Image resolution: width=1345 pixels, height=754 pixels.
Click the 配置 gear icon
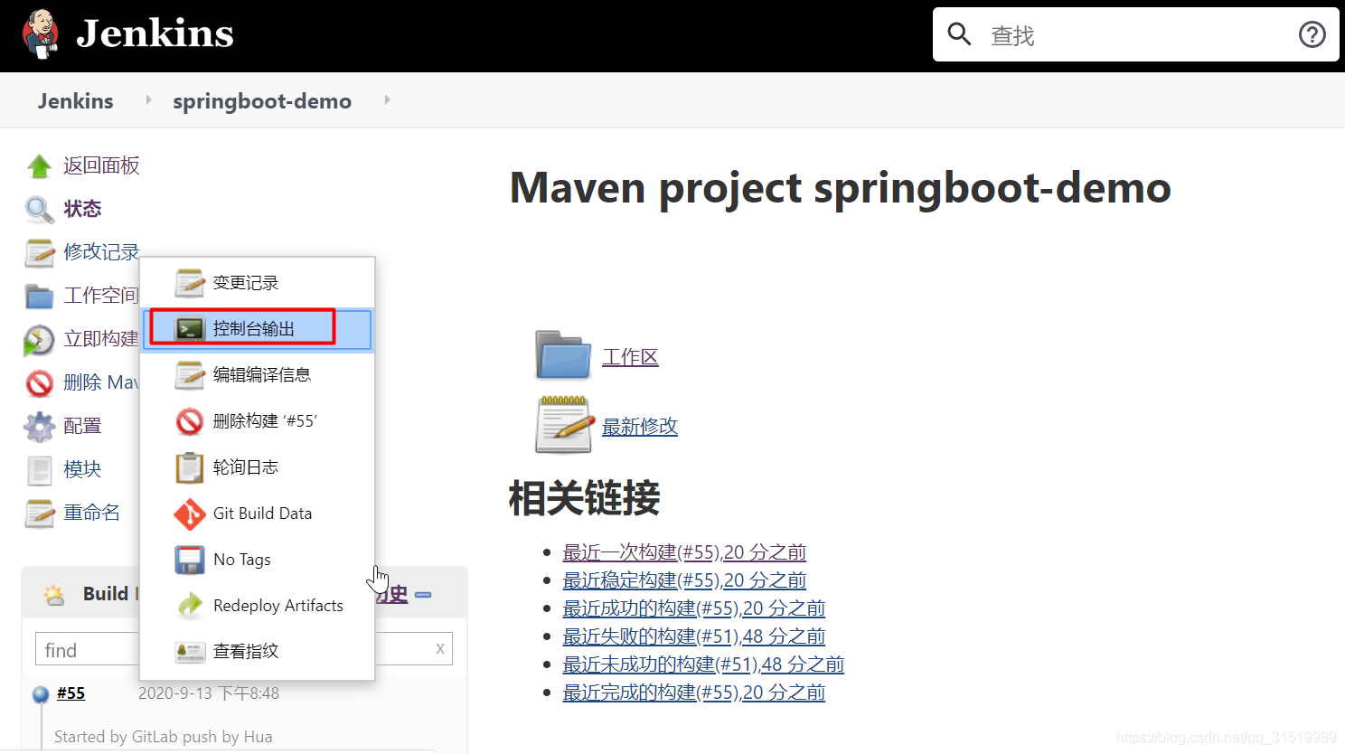pyautogui.click(x=39, y=426)
